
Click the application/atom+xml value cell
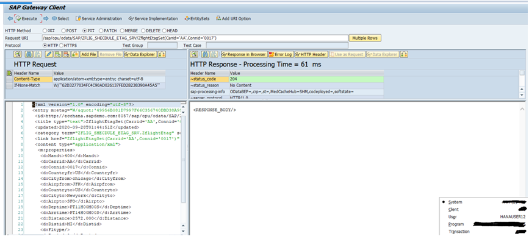pyautogui.click(x=109, y=79)
